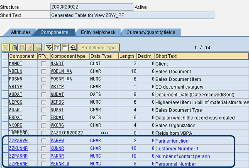Click the Cut scissors icon
The height and width of the screenshot is (168, 249).
point(5,47)
